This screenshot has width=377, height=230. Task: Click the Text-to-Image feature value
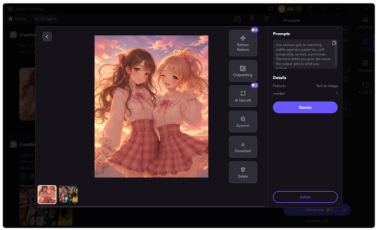(x=326, y=86)
